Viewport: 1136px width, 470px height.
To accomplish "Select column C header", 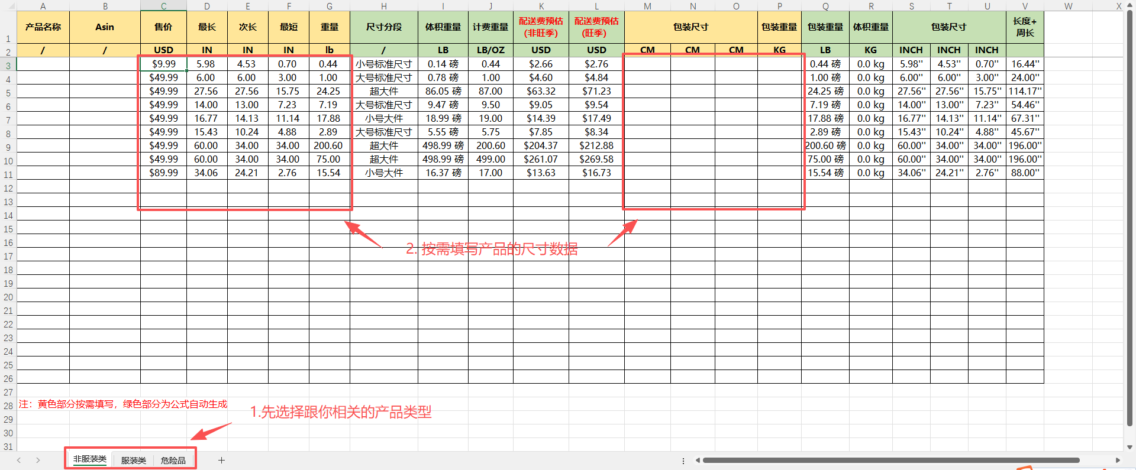I will (163, 6).
